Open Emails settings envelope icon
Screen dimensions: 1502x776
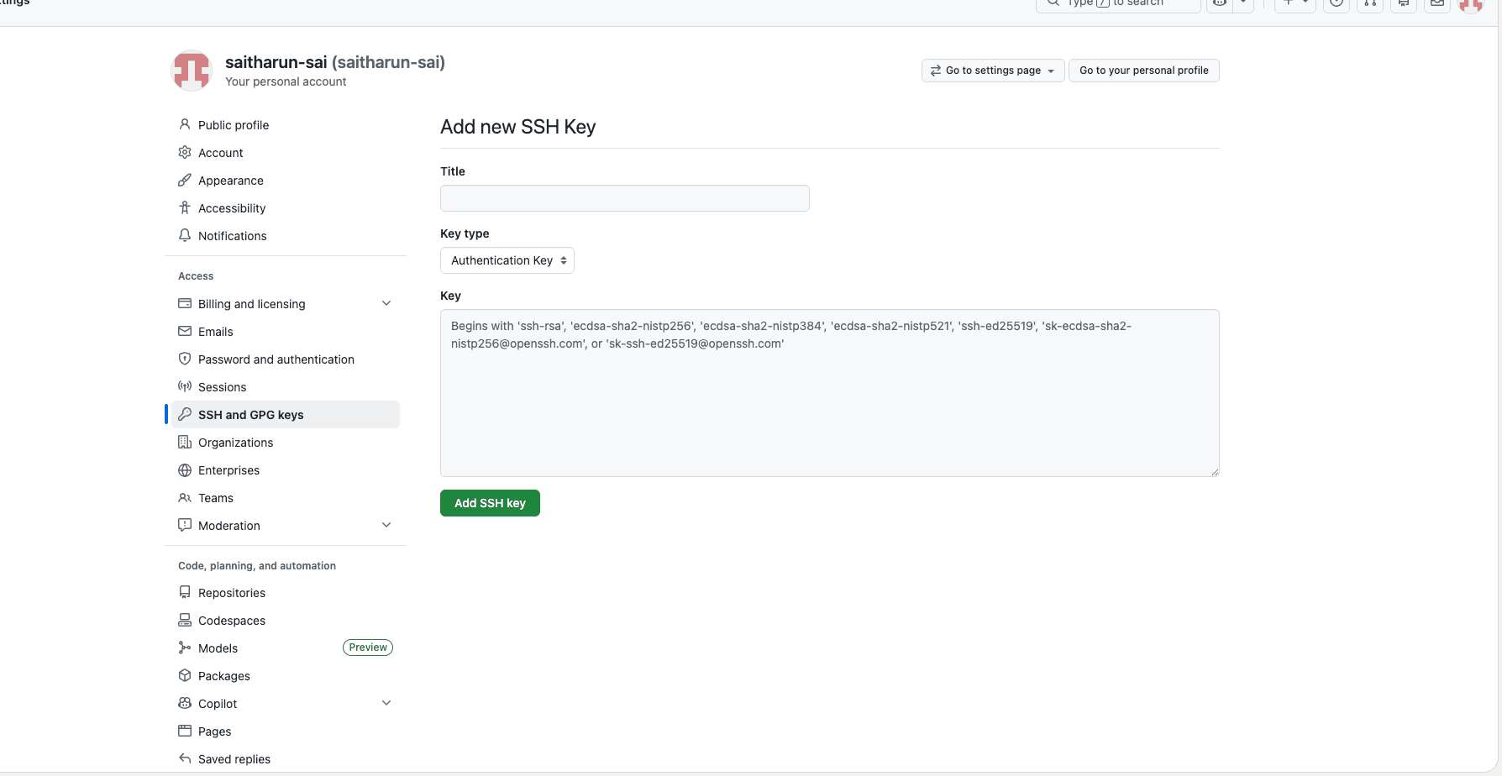(185, 332)
